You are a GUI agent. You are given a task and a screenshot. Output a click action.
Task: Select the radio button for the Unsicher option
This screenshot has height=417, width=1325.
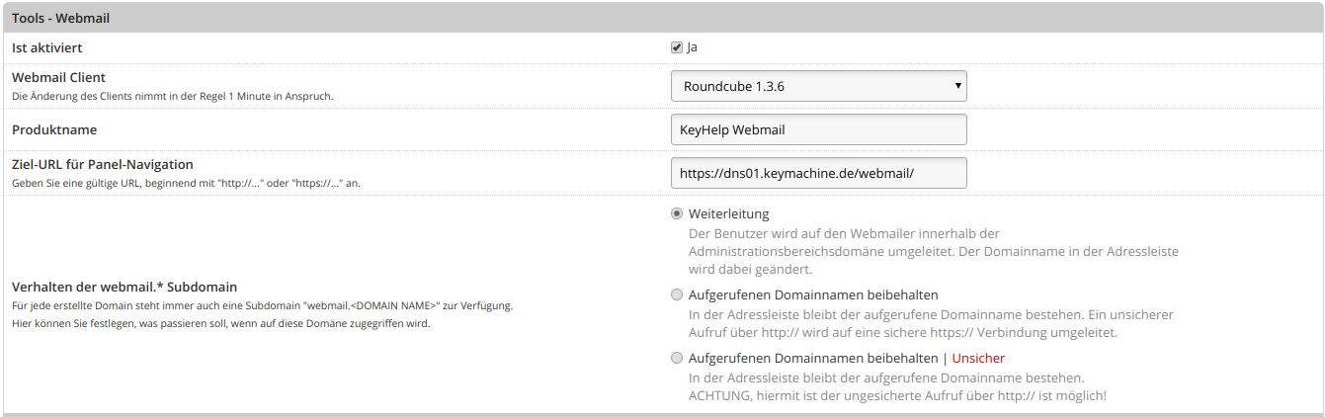click(x=677, y=358)
